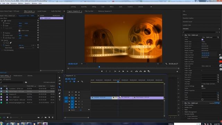
Task: Reset the Rotation parameter
Action: (x=38, y=33)
